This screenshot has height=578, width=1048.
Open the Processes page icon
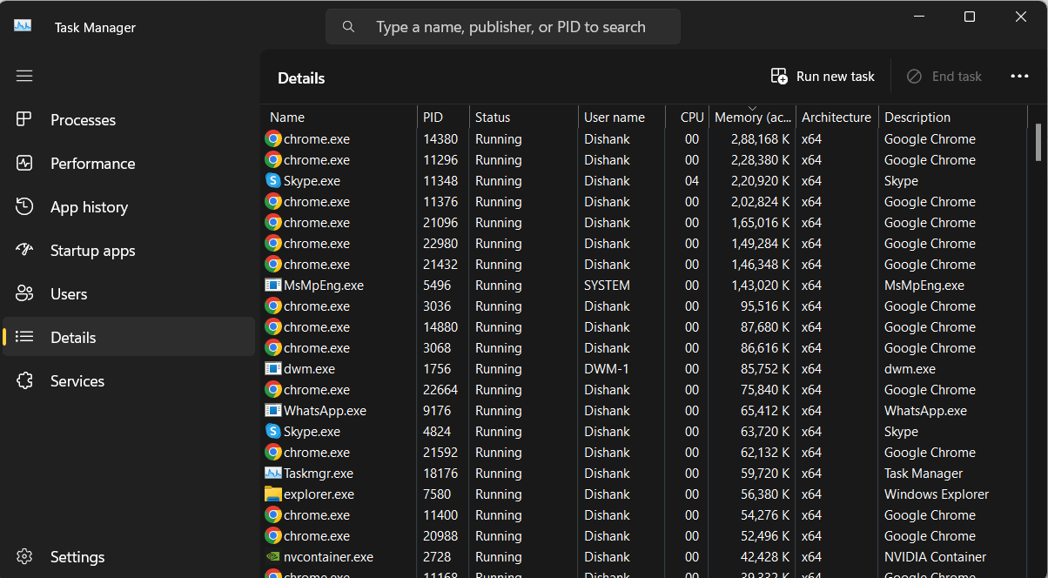24,119
